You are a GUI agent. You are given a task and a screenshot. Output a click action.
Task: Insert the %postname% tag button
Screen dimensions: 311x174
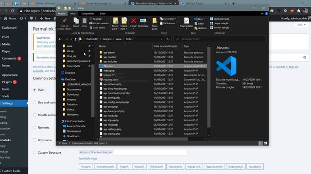(x=214, y=167)
